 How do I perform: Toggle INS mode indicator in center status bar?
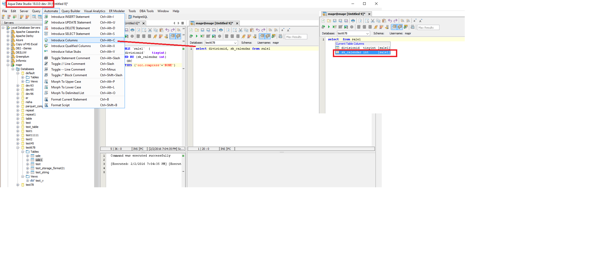(223, 149)
